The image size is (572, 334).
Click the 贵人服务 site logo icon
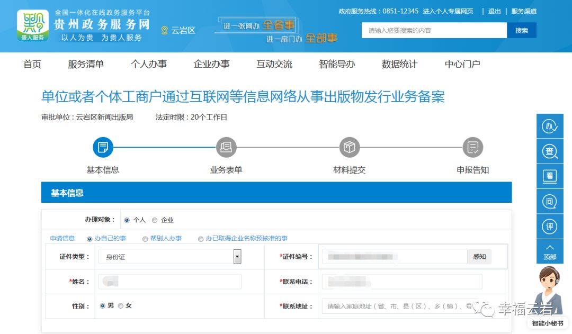click(33, 25)
